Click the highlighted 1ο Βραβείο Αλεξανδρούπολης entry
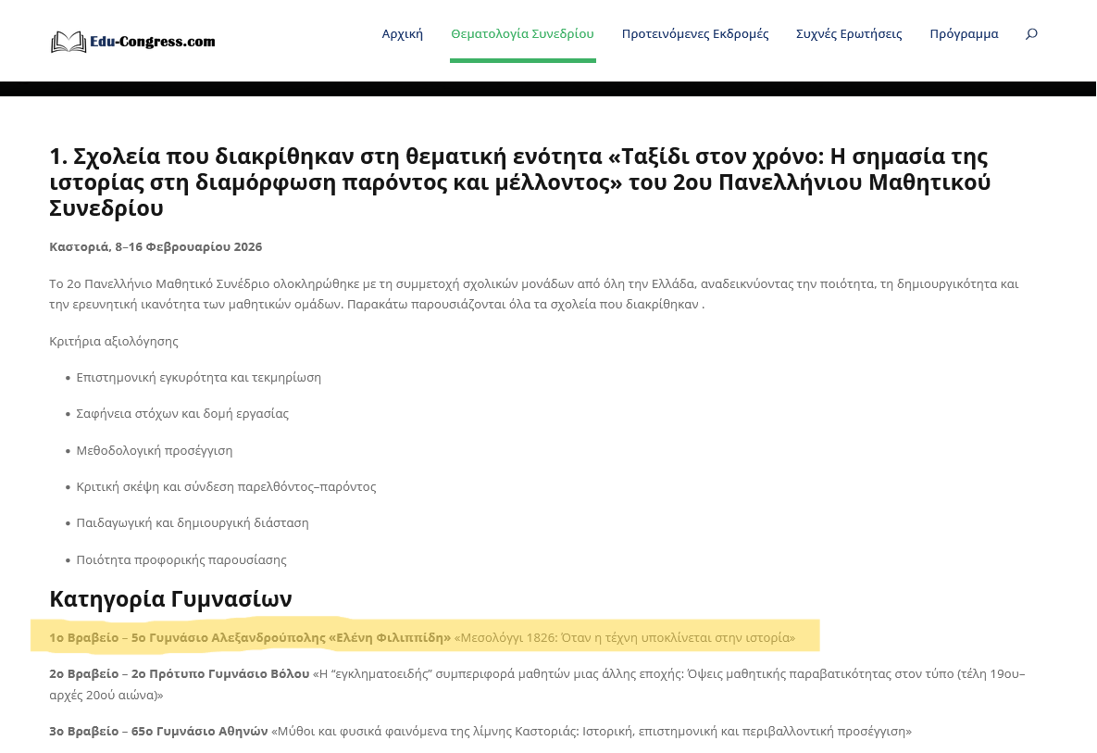The height and width of the screenshot is (753, 1097). coord(421,637)
